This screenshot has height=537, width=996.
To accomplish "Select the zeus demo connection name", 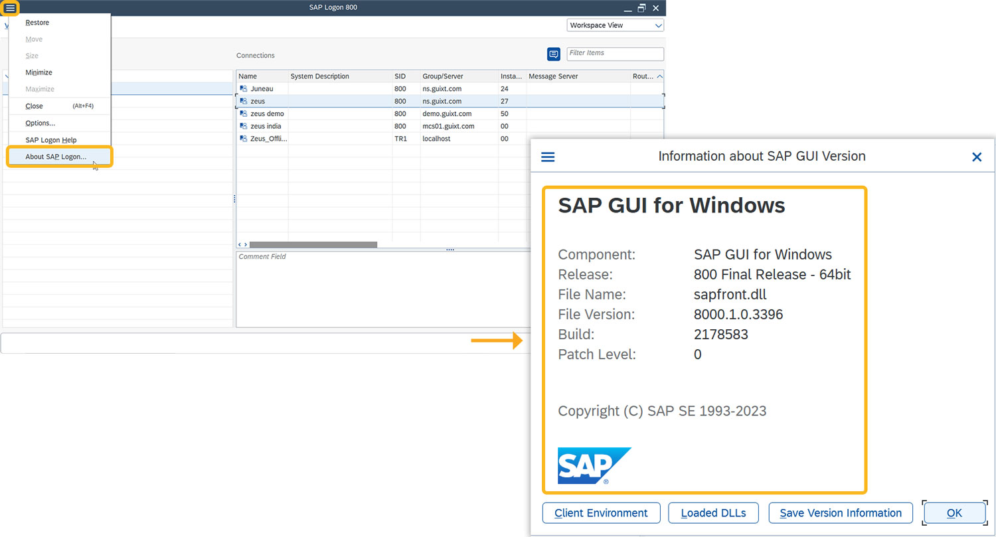I will tap(267, 114).
